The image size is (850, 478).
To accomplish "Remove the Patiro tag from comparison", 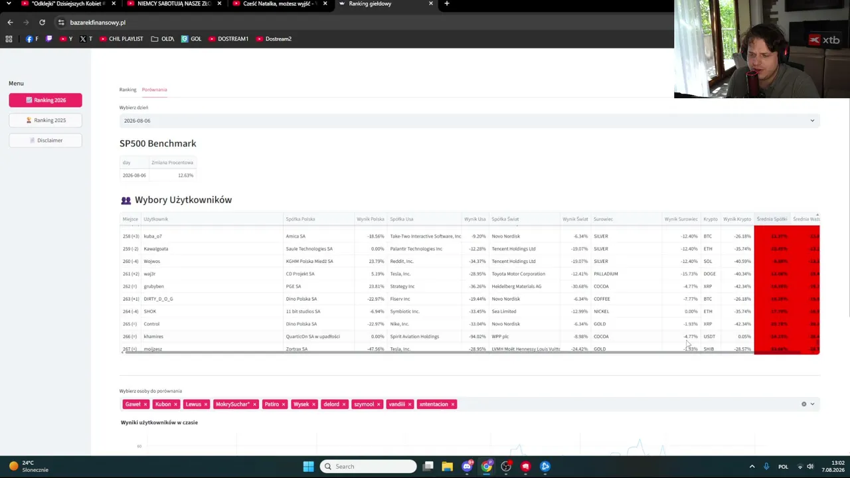I will click(284, 404).
